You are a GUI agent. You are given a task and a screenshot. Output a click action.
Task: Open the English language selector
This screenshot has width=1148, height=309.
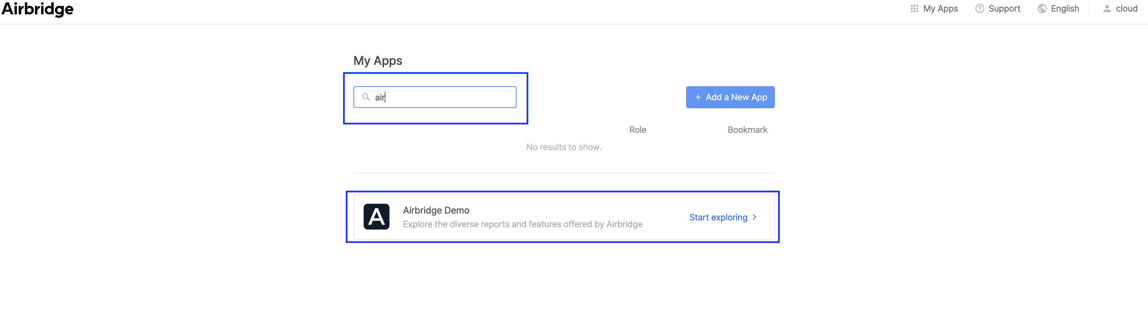click(x=1058, y=8)
